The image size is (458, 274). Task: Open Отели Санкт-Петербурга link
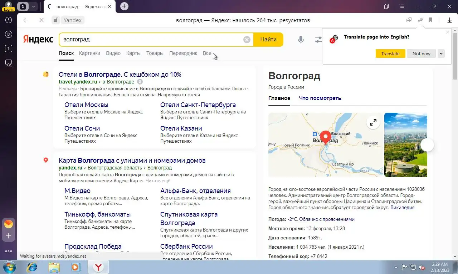click(198, 105)
